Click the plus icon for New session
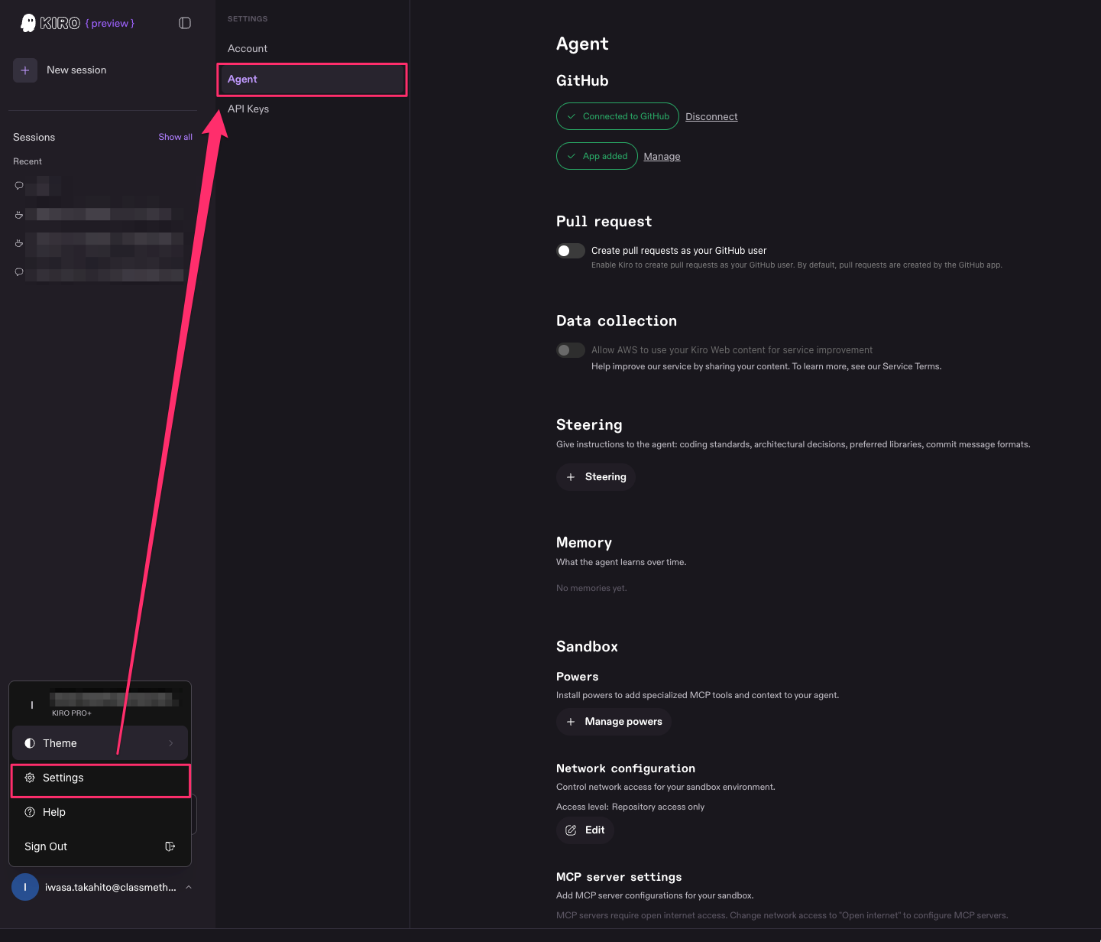This screenshot has height=942, width=1101. (x=25, y=70)
